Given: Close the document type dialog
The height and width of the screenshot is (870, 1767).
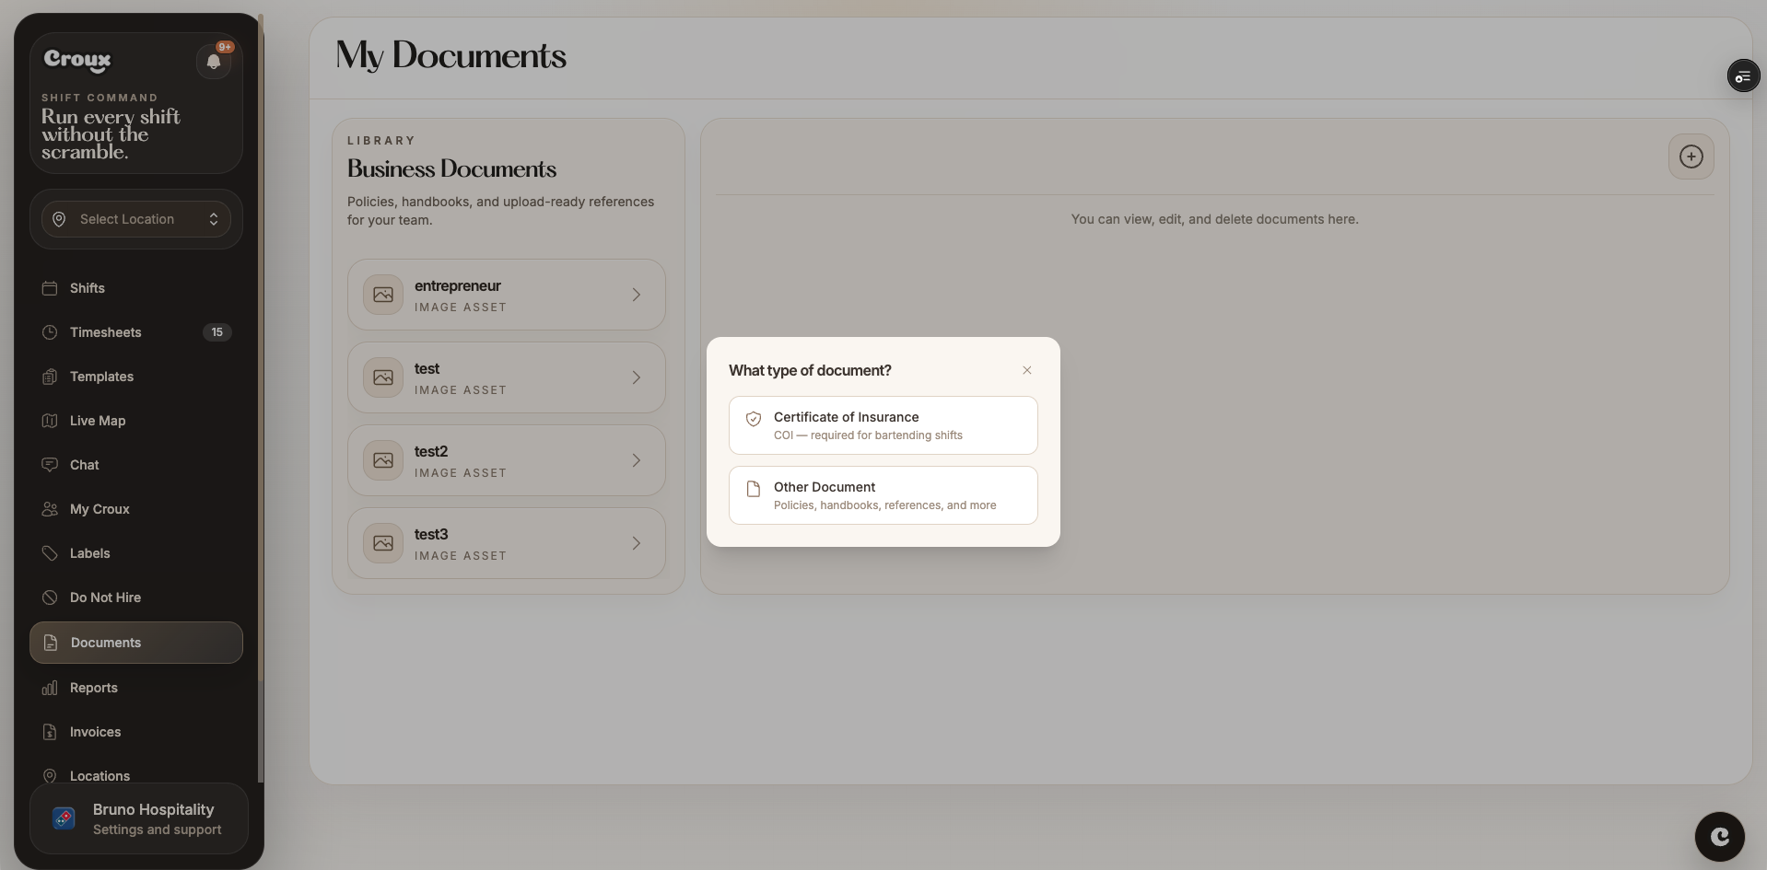Looking at the screenshot, I should [x=1027, y=370].
